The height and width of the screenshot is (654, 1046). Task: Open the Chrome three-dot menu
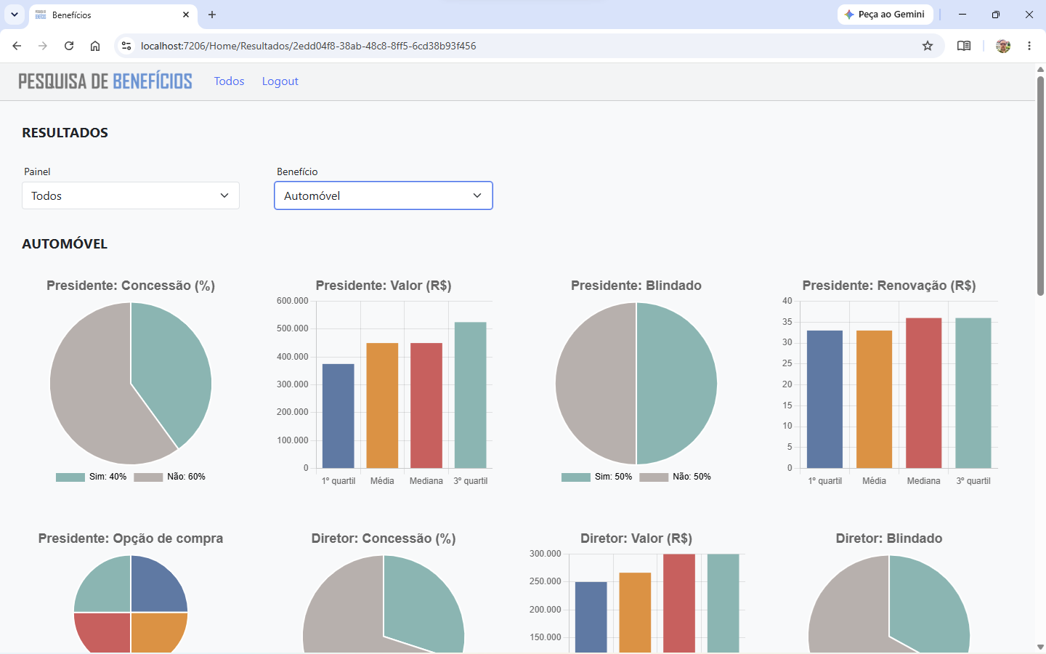1029,46
